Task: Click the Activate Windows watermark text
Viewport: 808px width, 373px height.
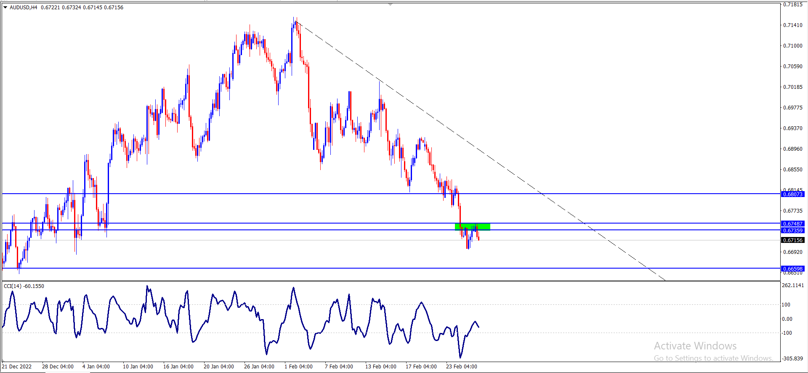Action: tap(695, 346)
